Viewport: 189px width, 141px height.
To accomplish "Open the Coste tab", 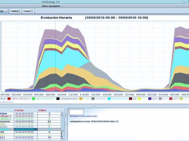I will coord(28,11).
